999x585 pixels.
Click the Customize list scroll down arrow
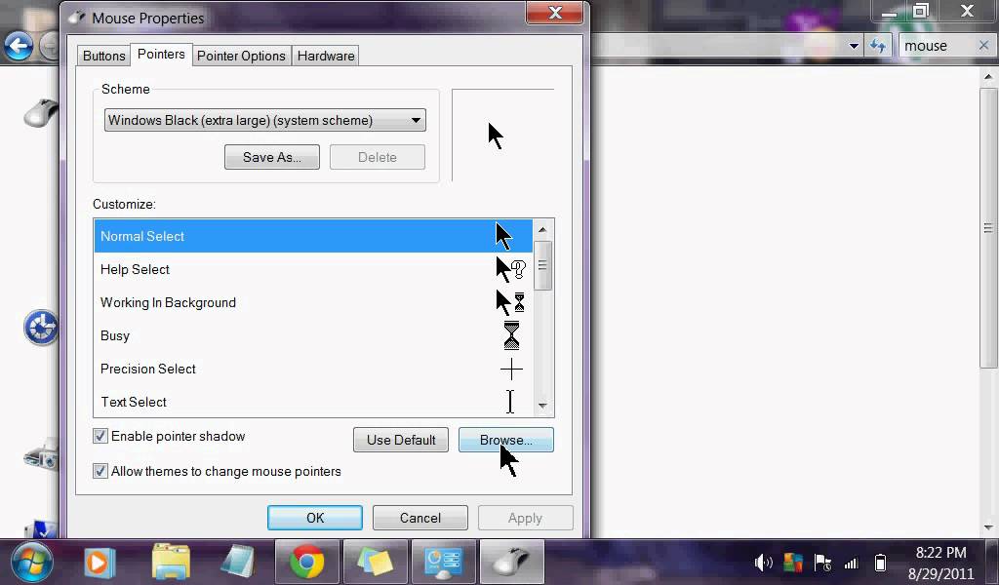pyautogui.click(x=542, y=406)
